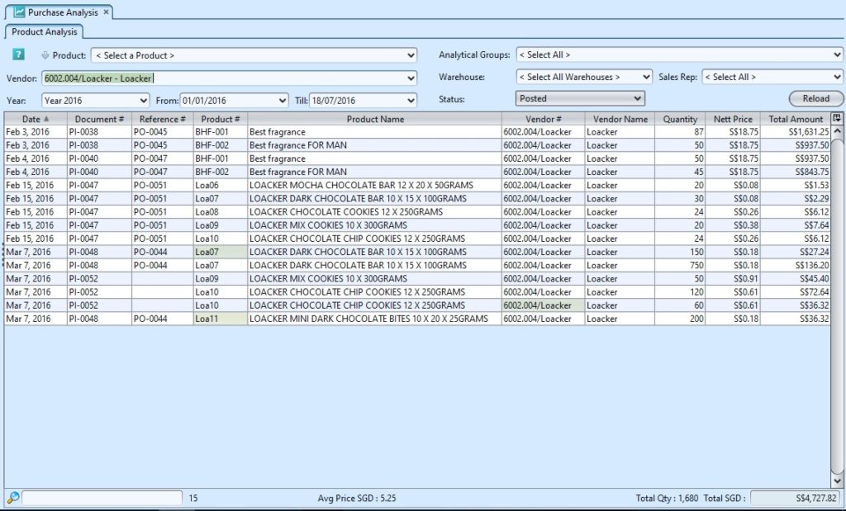This screenshot has height=511, width=846.
Task: Click the Avg Price SGD : 5.25 text
Action: coord(357,499)
